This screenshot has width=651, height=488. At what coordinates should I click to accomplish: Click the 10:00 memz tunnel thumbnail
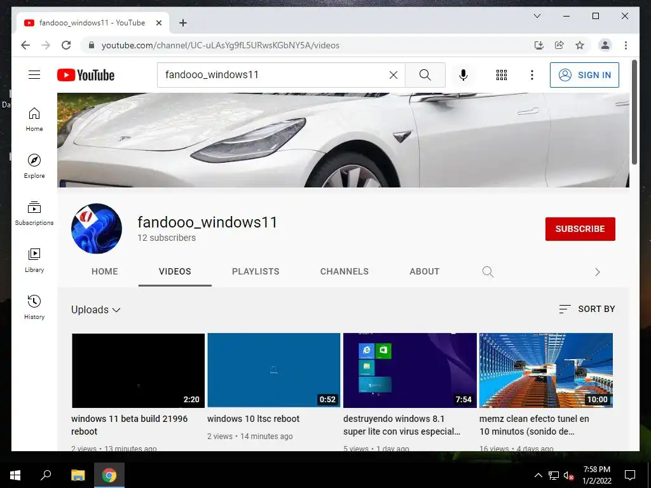[546, 370]
